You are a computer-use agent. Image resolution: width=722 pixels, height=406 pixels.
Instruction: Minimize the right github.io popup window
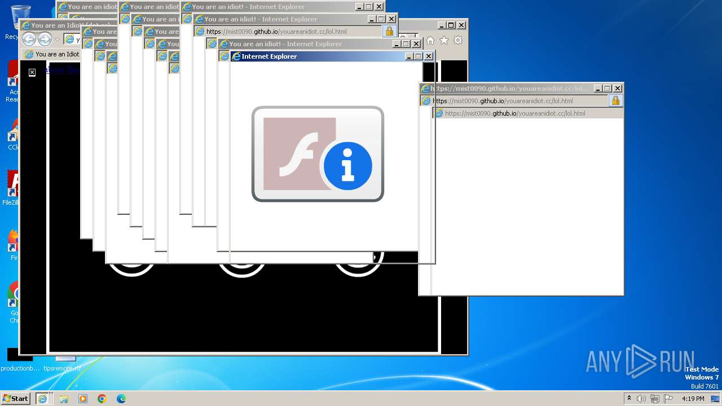(x=598, y=89)
